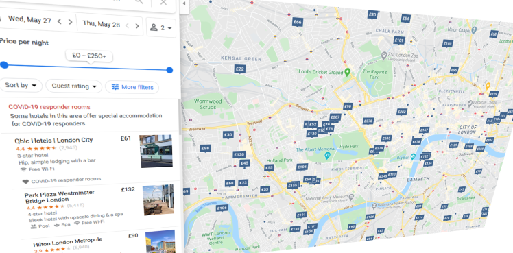This screenshot has height=253, width=513.
Task: Open the Guest rating dropdown
Action: click(74, 86)
